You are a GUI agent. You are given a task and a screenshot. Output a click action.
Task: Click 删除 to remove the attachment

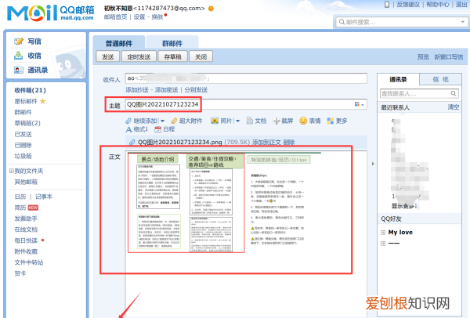click(289, 142)
